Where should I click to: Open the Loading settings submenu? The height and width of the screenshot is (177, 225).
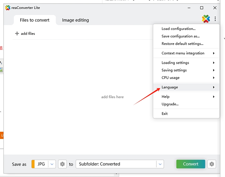pos(186,63)
